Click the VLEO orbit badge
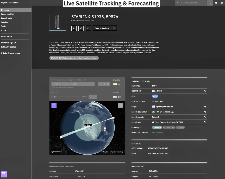 155,96
